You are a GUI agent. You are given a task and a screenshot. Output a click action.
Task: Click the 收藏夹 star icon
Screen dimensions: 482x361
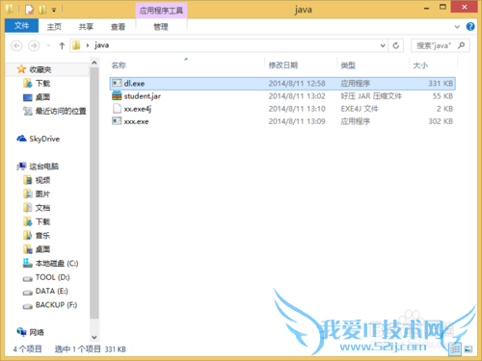pos(21,69)
